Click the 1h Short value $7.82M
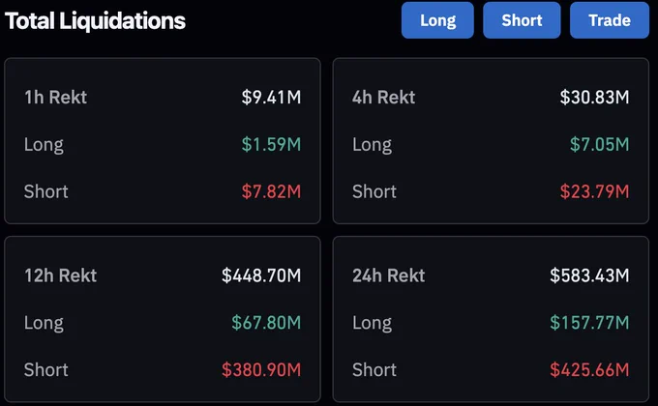The width and height of the screenshot is (658, 406). point(271,191)
